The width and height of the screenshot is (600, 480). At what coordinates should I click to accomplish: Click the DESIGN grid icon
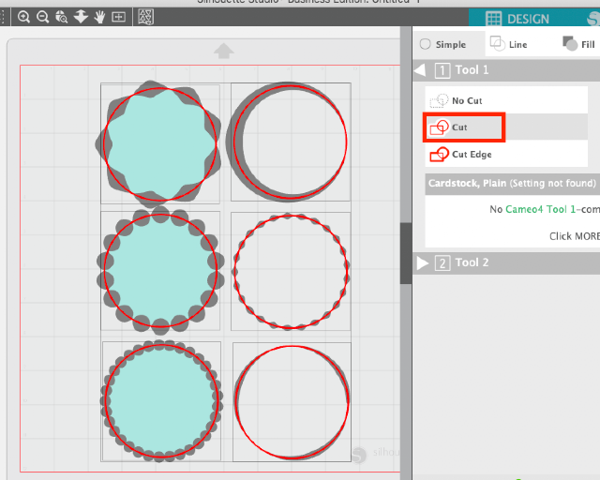click(493, 19)
